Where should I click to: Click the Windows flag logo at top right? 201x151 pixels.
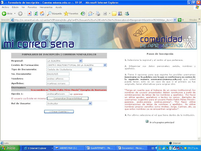click(x=197, y=7)
